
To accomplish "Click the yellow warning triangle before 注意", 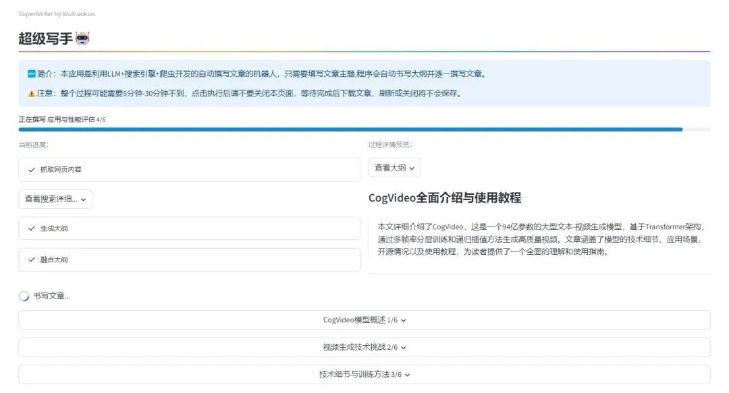I will coord(31,94).
